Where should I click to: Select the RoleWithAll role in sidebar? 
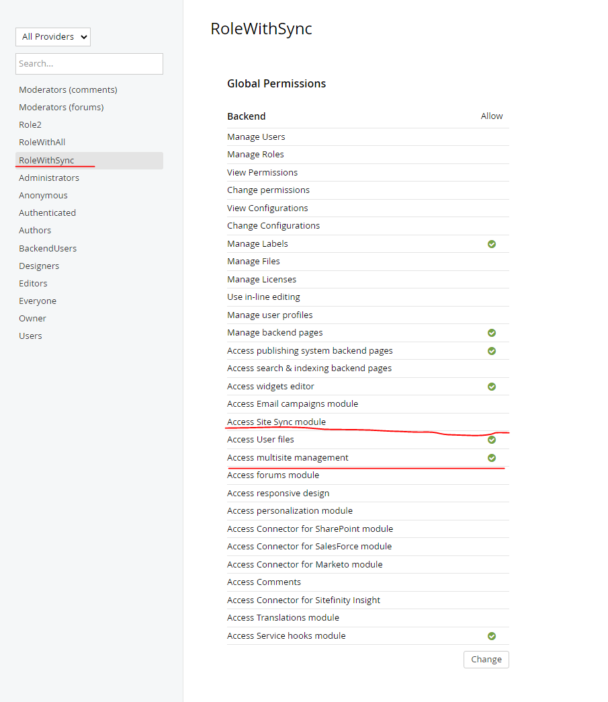[x=42, y=142]
